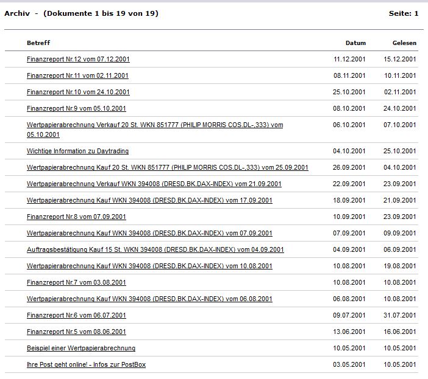This screenshot has height=379, width=428.
Task: Select Datum value 13.06.2001
Action: pos(349,332)
